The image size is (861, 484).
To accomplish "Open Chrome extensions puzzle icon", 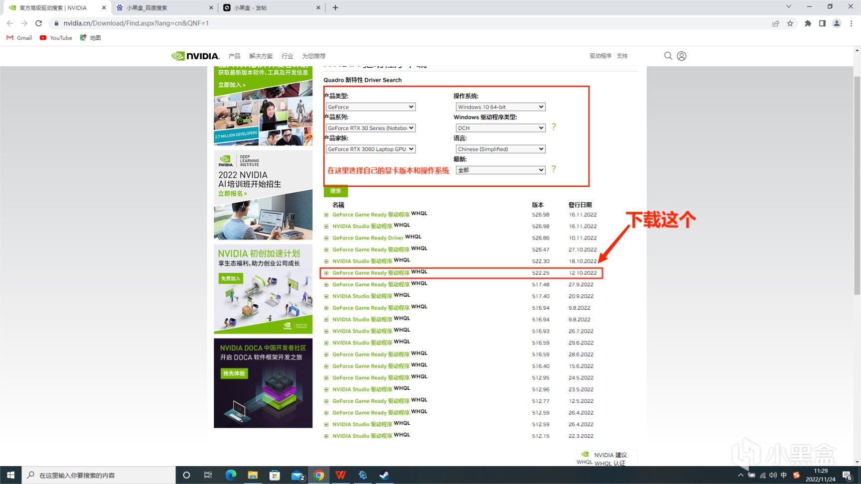I will (x=808, y=23).
